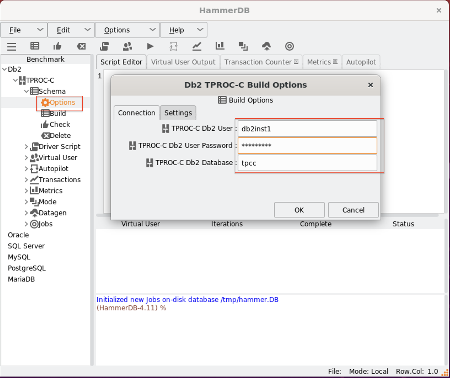
Task: Click the Datagen toolbar icon
Action: tap(266, 46)
